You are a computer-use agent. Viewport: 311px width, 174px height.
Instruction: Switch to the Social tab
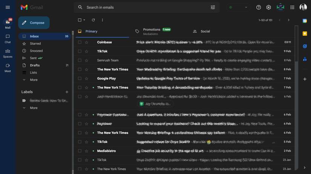coord(205,31)
